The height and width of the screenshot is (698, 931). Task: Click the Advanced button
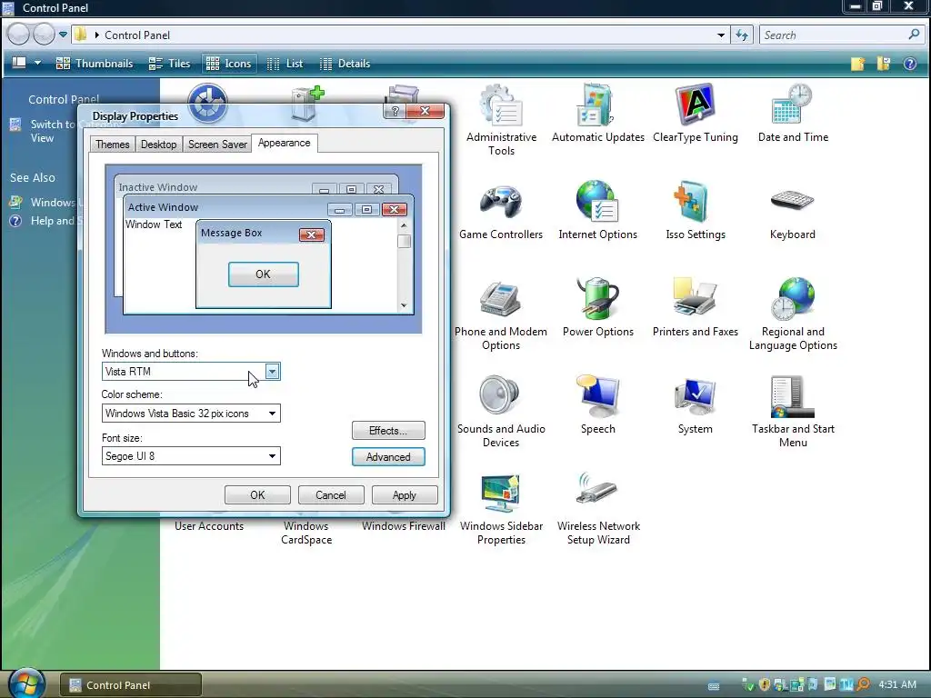pos(388,456)
